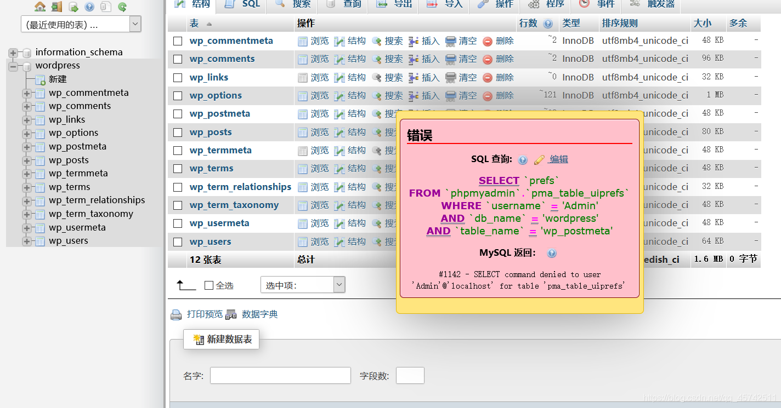Viewport: 781px width, 408px height.
Task: Click the browse icon for wp_users
Action: pyautogui.click(x=303, y=242)
